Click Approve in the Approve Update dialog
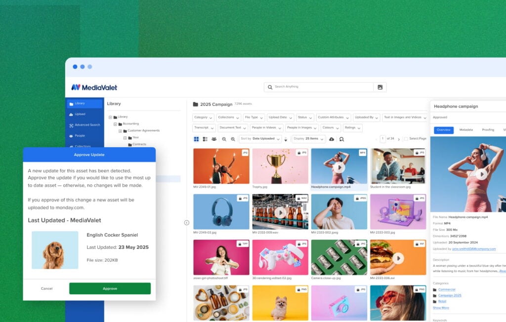 [110, 288]
